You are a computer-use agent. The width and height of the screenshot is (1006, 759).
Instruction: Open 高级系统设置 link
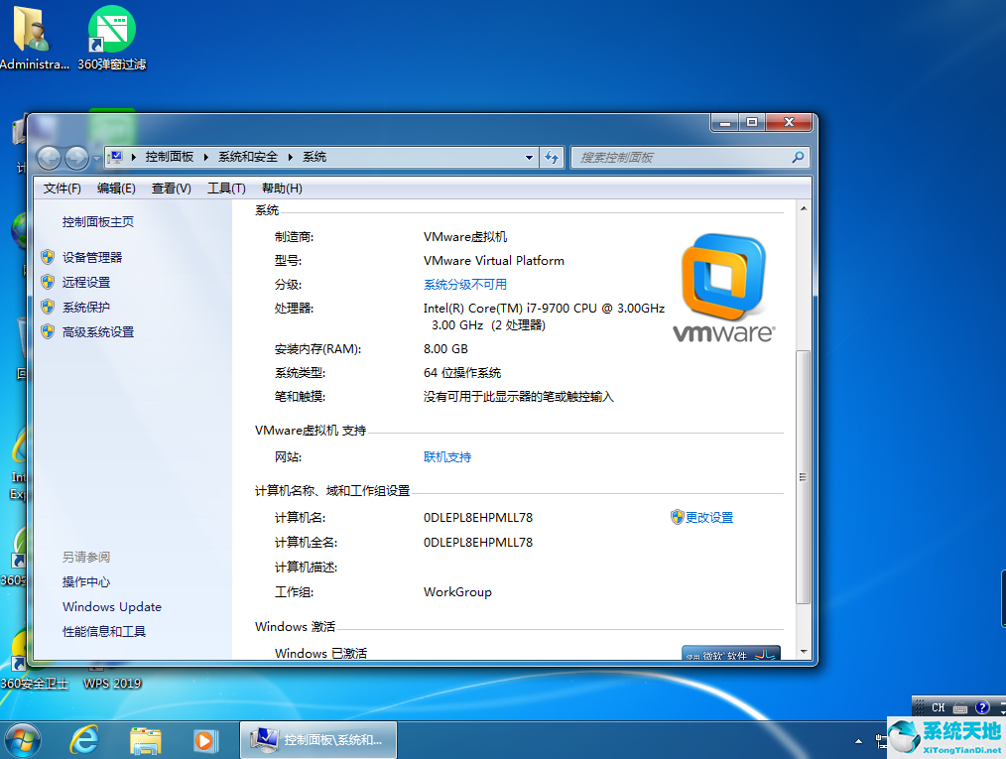point(98,331)
